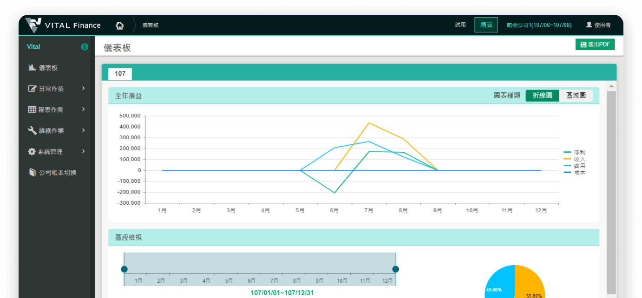Expand the 系統管理 submenu arrow
This screenshot has width=642, height=298.
[x=84, y=151]
